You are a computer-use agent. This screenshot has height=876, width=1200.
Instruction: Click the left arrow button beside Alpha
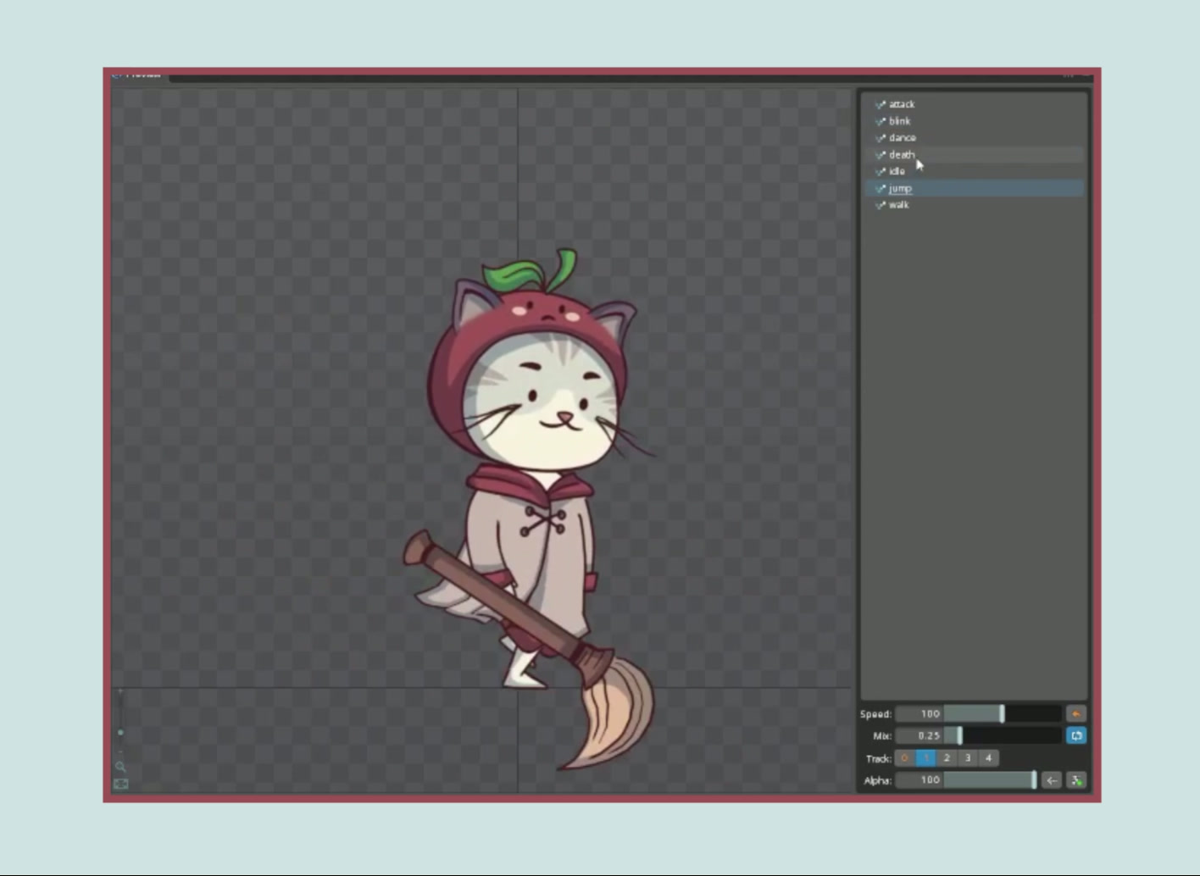[x=1052, y=780]
